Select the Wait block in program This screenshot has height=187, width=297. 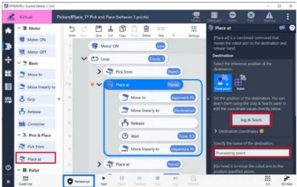(x=158, y=136)
